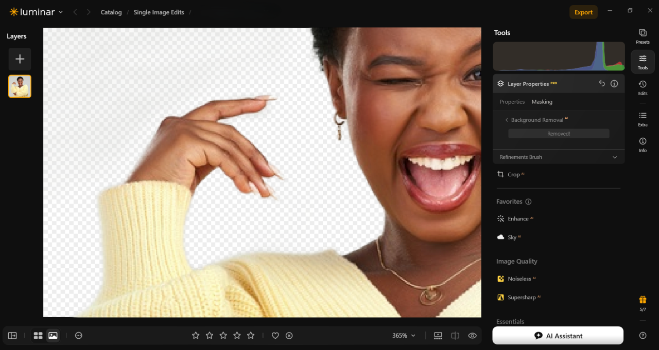Minimize the Luminar window
The height and width of the screenshot is (350, 659).
click(611, 11)
